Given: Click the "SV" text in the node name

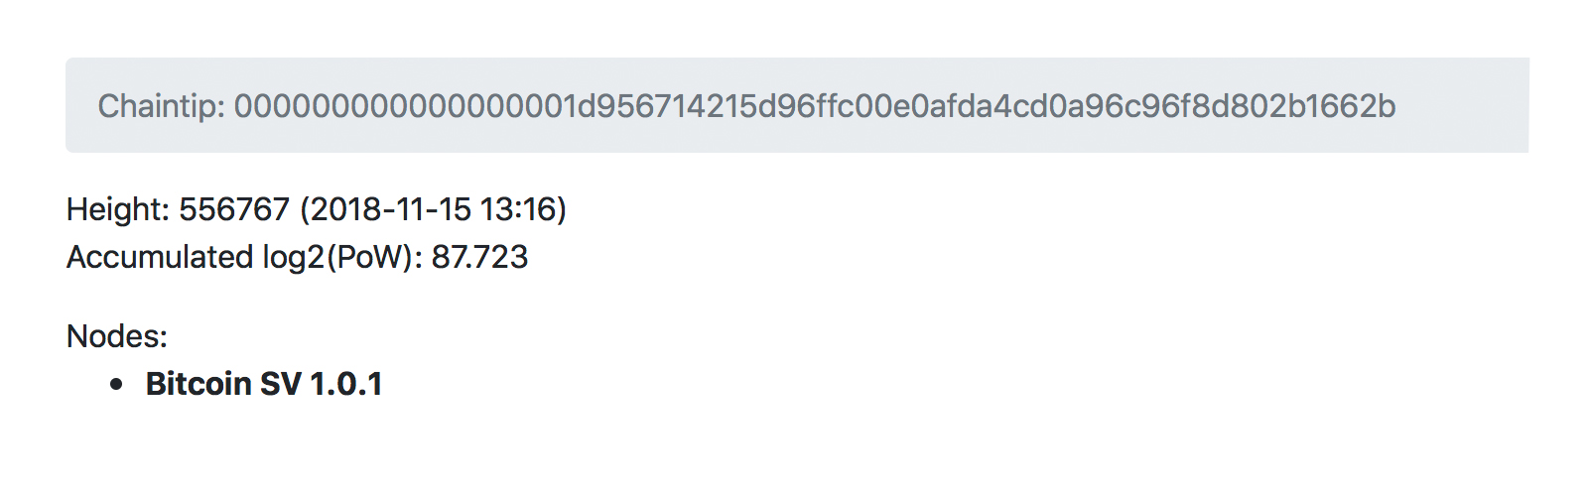Looking at the screenshot, I should point(281,384).
